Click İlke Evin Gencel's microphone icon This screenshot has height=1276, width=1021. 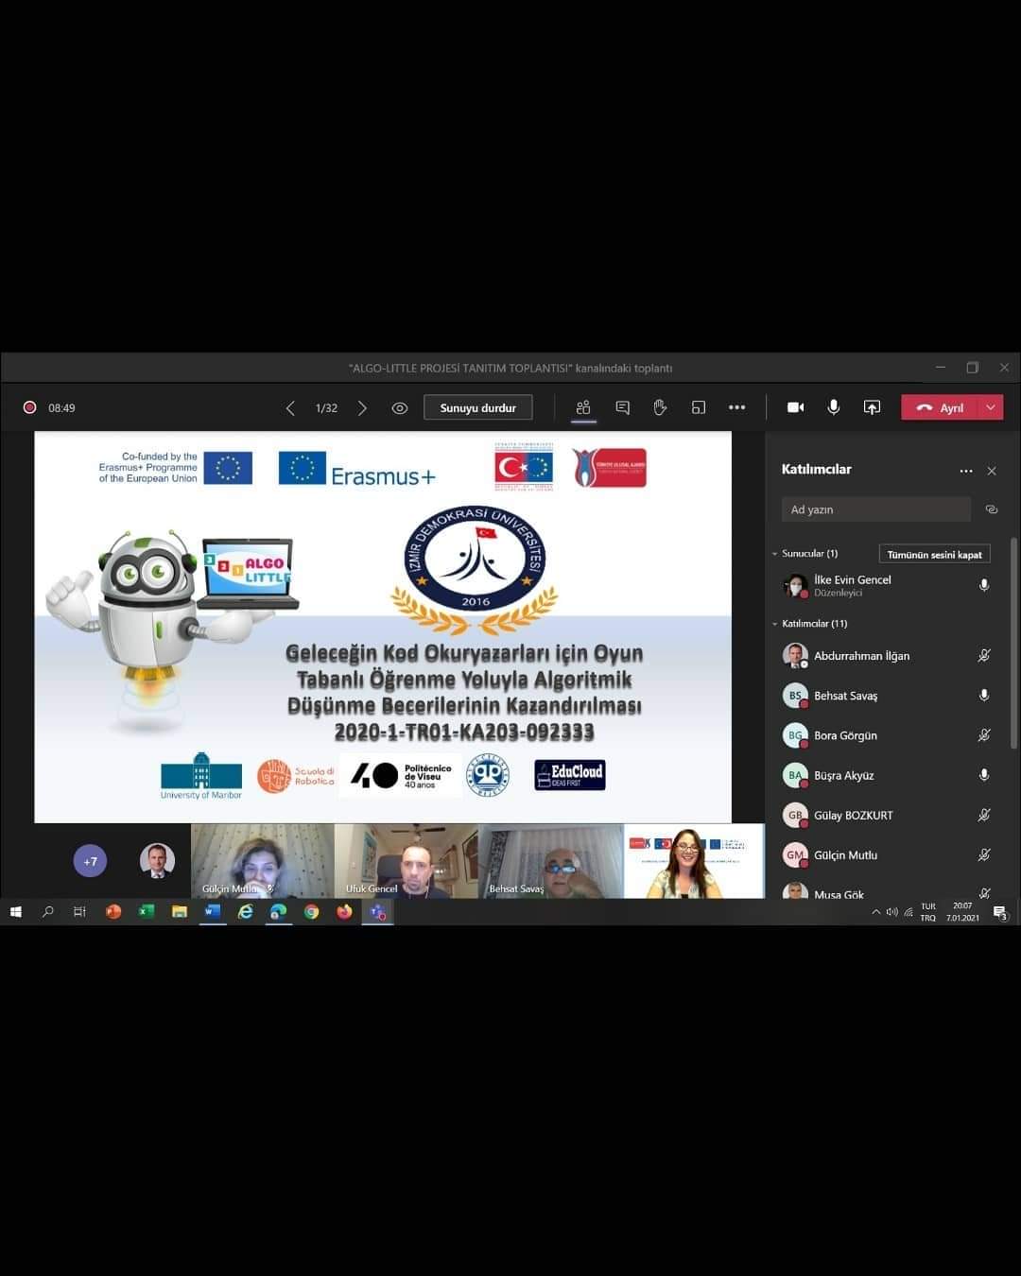984,586
